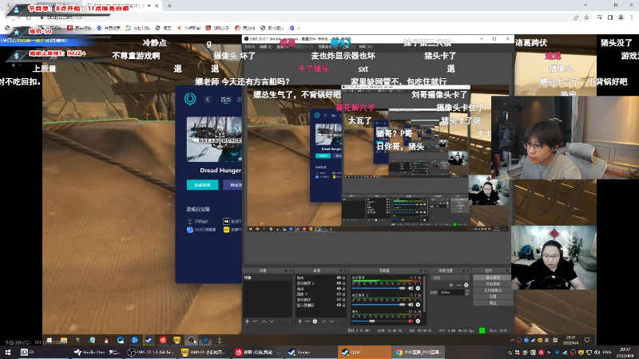Close the Sources dock panel
The image size is (639, 359).
pyautogui.click(x=345, y=270)
